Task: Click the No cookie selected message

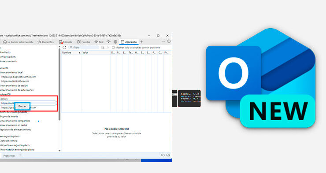Action: (116, 129)
